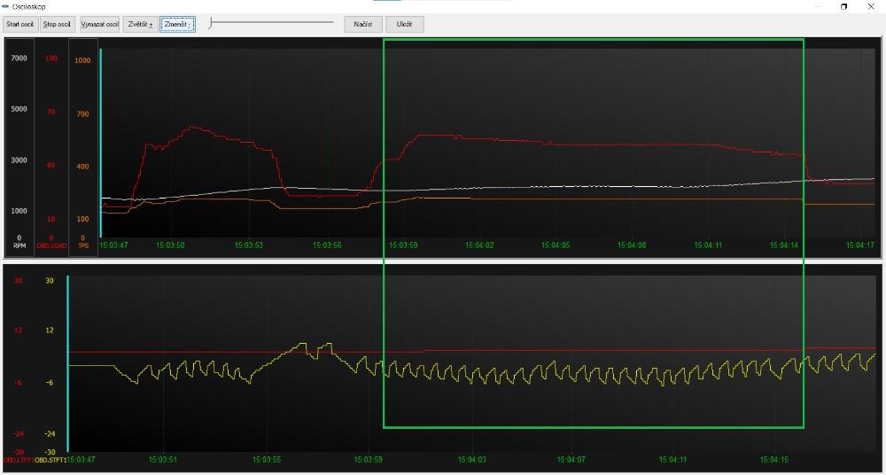The width and height of the screenshot is (886, 475).
Task: Save the recording with the Uložit button
Action: (x=404, y=24)
